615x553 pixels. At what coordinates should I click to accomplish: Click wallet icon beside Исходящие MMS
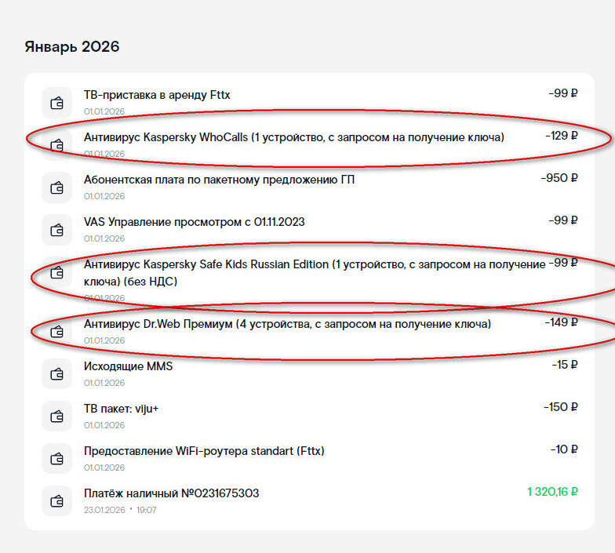56,374
